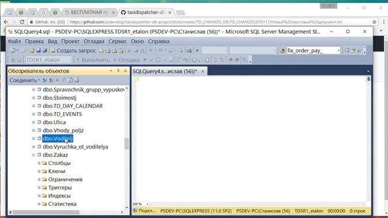Click Disconnect icon in Object Explorer
The image size is (388, 218).
51,80
